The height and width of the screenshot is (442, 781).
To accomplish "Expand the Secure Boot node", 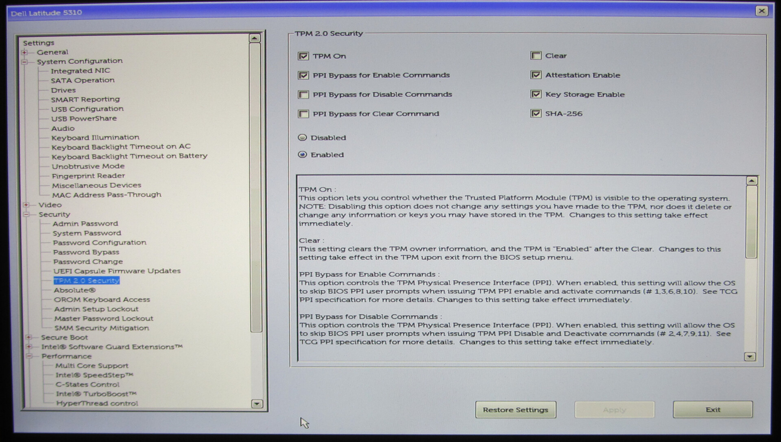I will [x=28, y=338].
